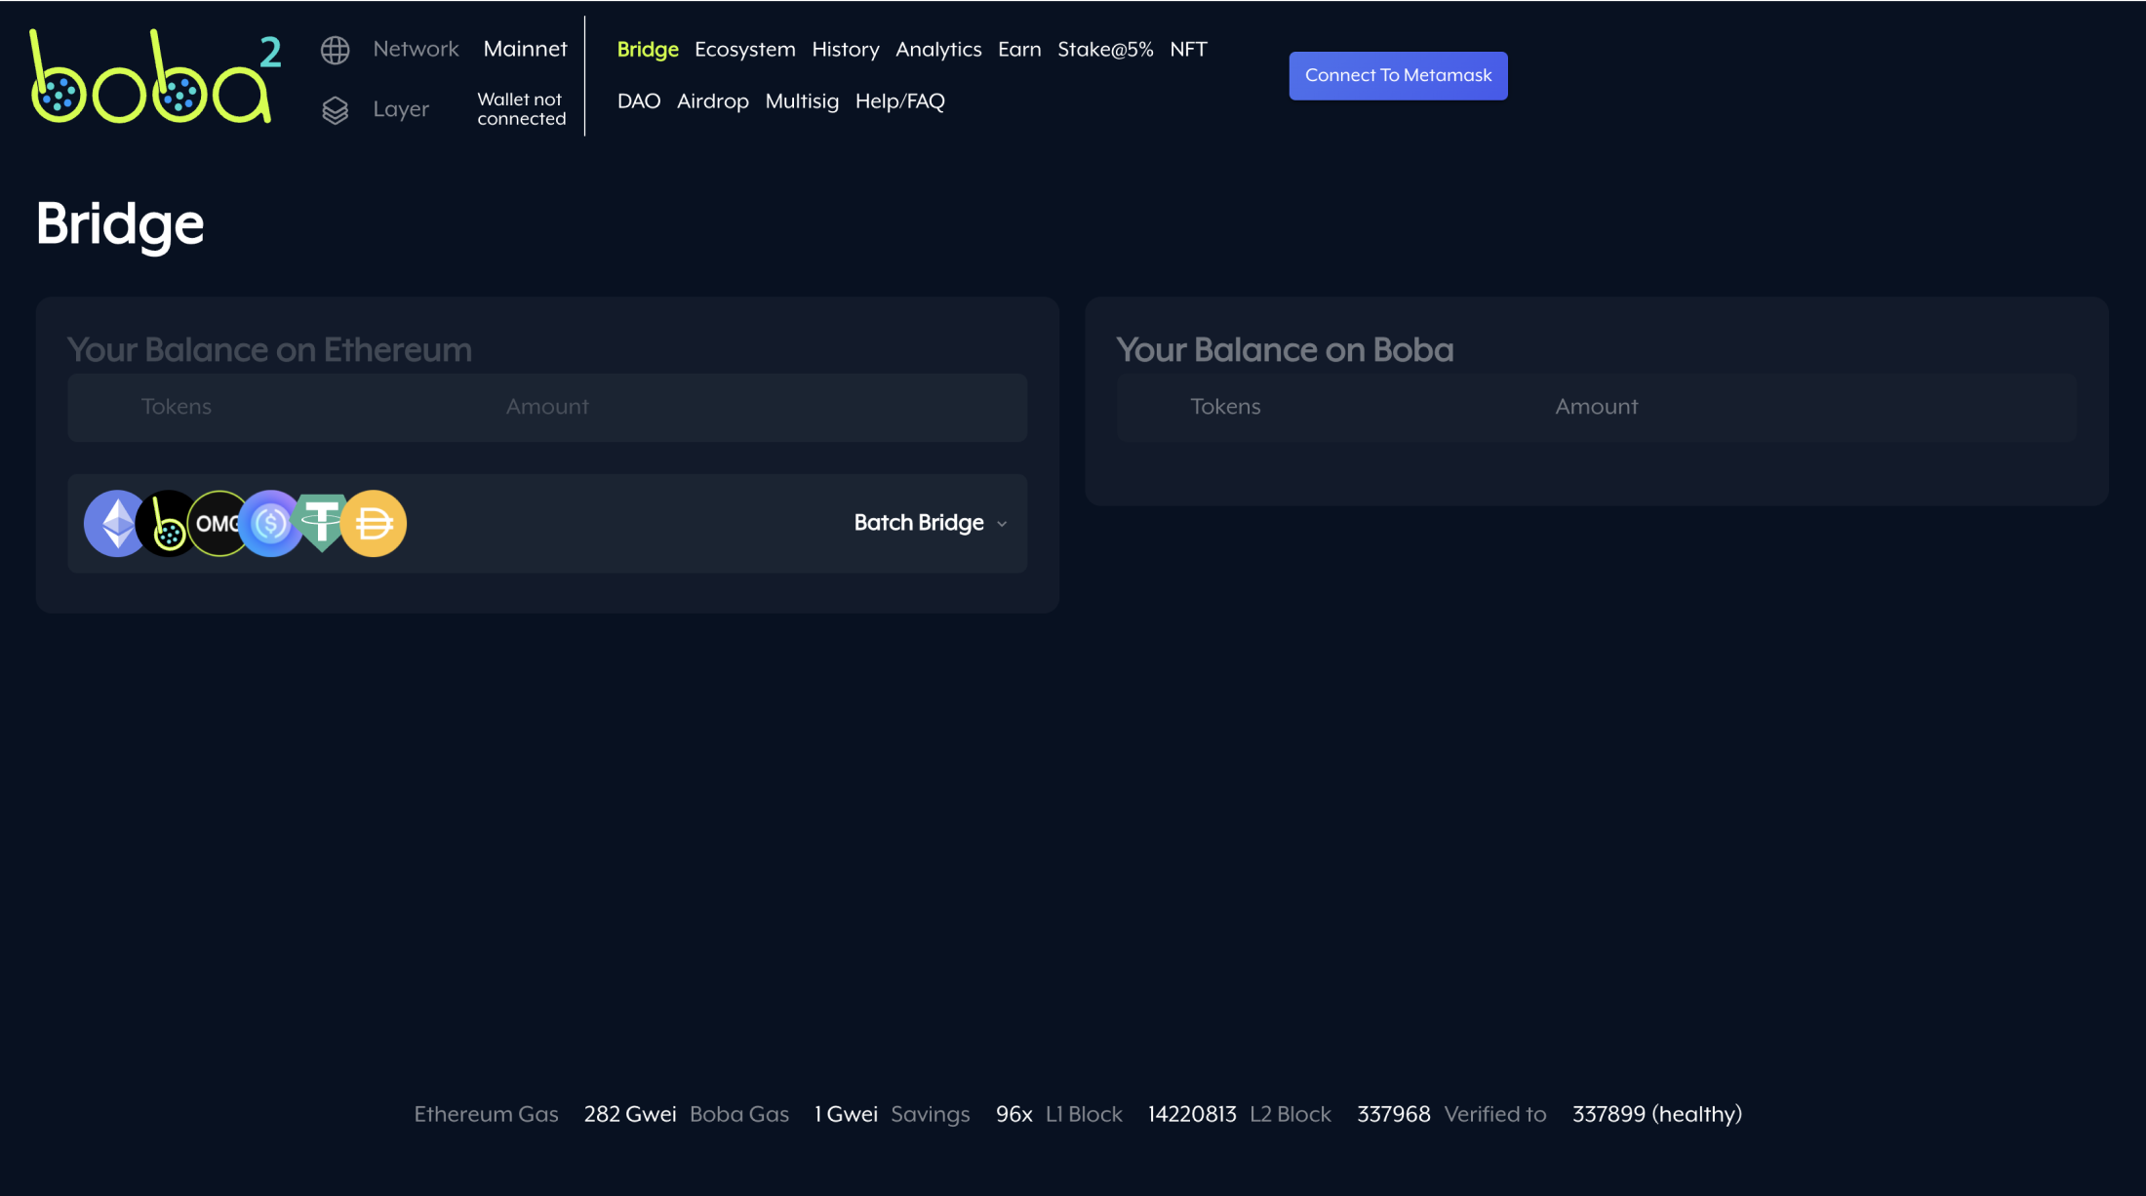Open the Mainnet network selector

click(x=525, y=49)
